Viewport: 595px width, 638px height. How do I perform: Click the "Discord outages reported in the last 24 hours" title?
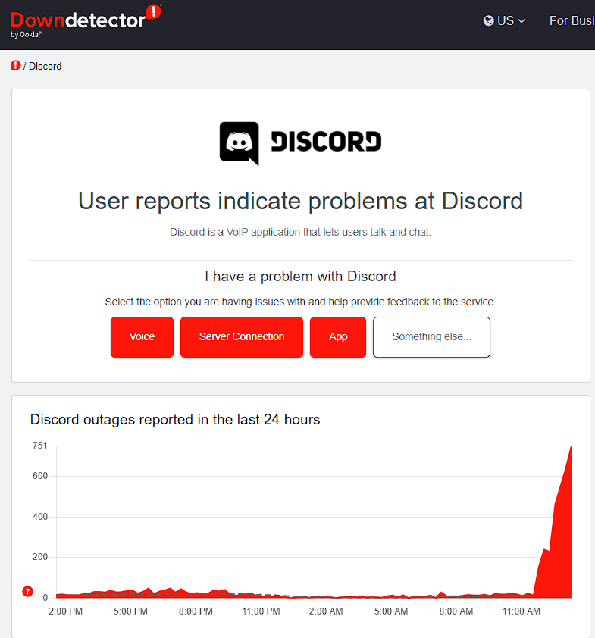(175, 420)
